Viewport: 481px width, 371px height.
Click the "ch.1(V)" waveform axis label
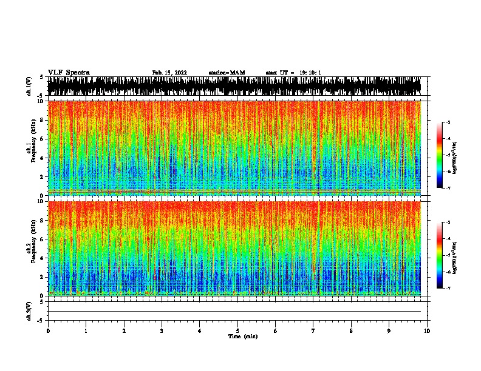29,86
